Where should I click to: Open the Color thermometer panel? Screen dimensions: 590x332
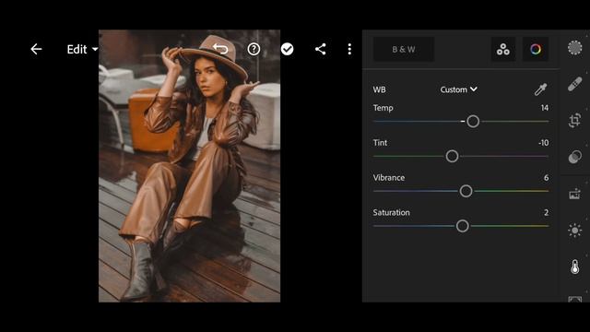[x=574, y=267]
